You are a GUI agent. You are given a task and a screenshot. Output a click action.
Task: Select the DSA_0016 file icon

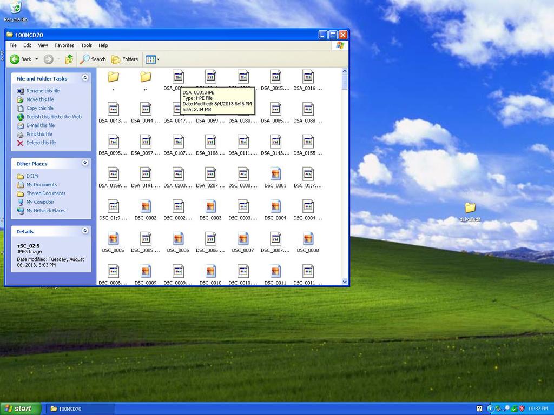pyautogui.click(x=308, y=77)
